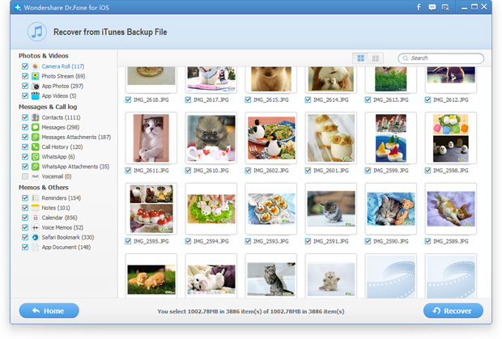Screen dimensions: 502x339
Task: Click the App Document page icon
Action: click(35, 248)
